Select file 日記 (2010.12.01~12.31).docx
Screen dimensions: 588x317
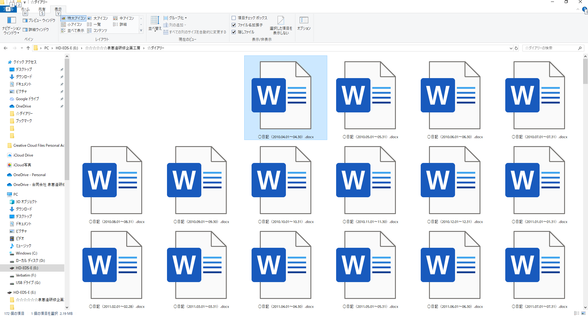tap(455, 183)
